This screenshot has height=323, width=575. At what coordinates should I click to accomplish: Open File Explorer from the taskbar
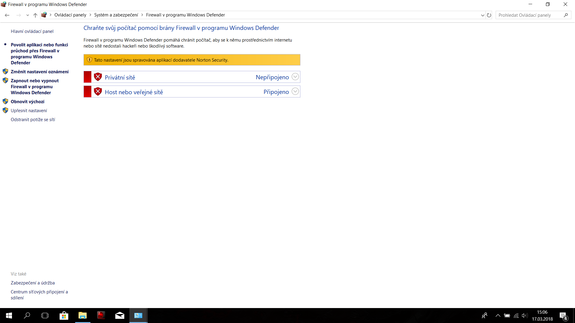[x=82, y=316]
